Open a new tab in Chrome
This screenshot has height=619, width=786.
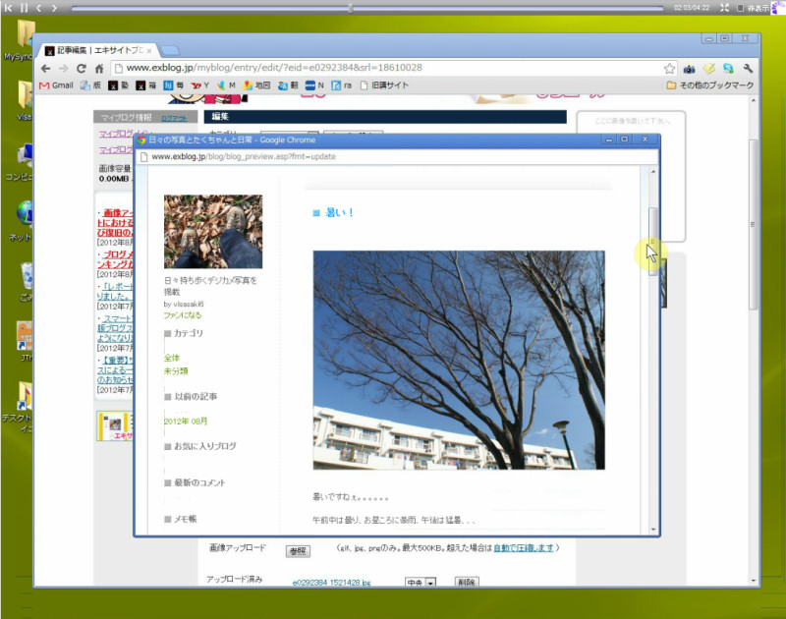pyautogui.click(x=170, y=50)
